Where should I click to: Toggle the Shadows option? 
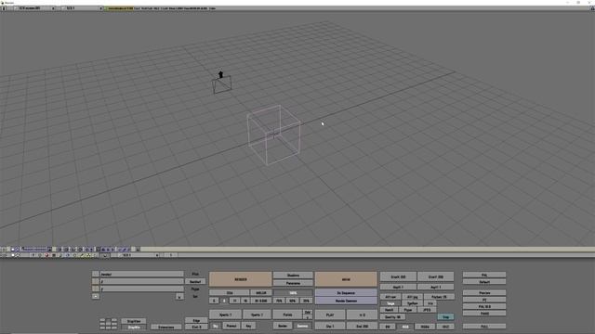(x=293, y=276)
